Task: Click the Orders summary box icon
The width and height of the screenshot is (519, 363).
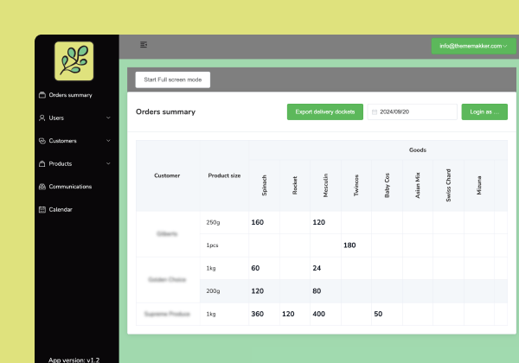Action: (42, 95)
